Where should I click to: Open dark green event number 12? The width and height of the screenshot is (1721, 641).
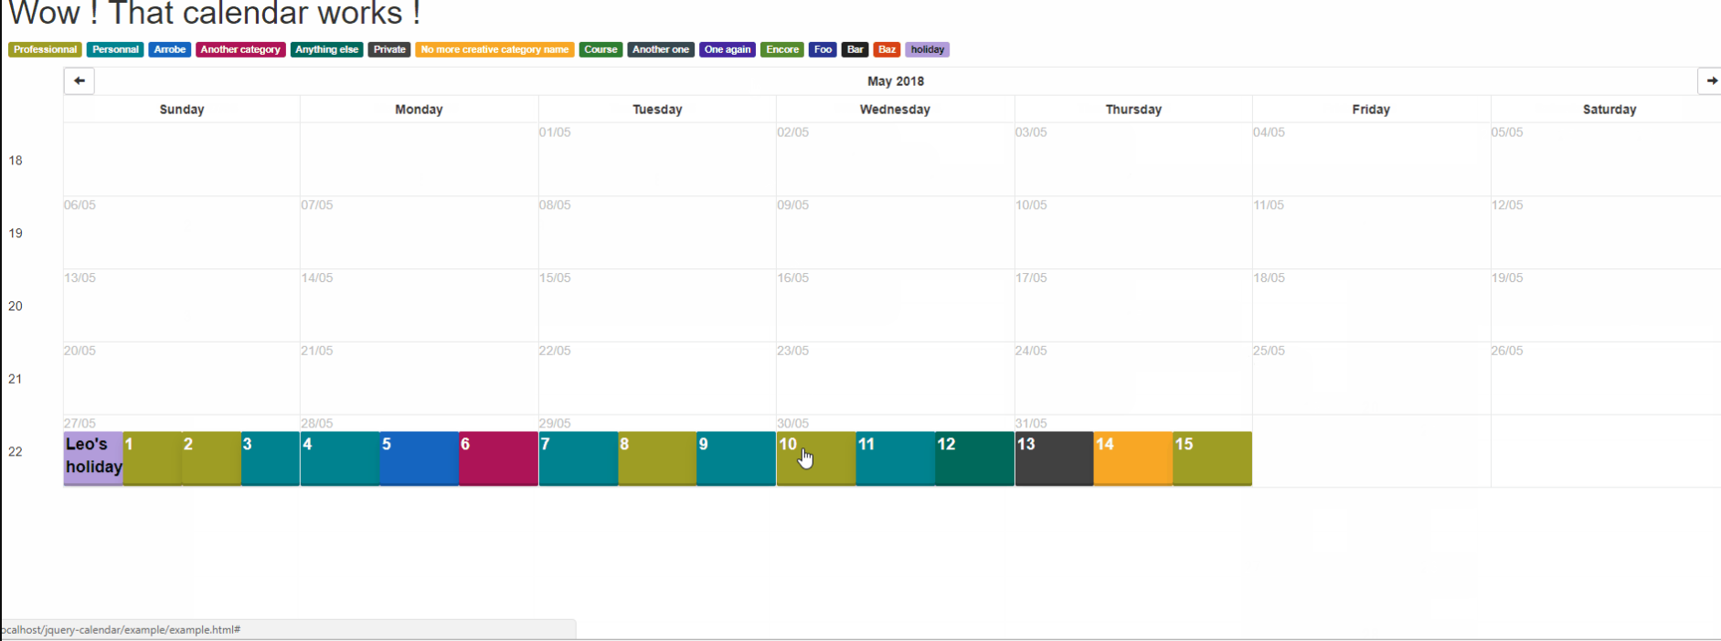[x=974, y=458]
